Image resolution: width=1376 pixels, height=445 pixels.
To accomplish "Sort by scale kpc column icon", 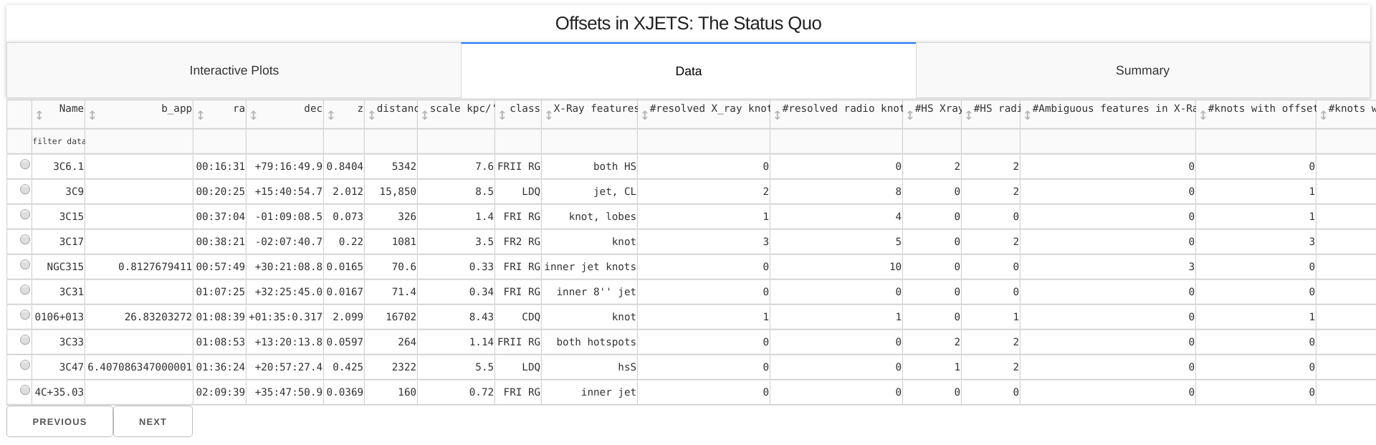I will click(425, 115).
